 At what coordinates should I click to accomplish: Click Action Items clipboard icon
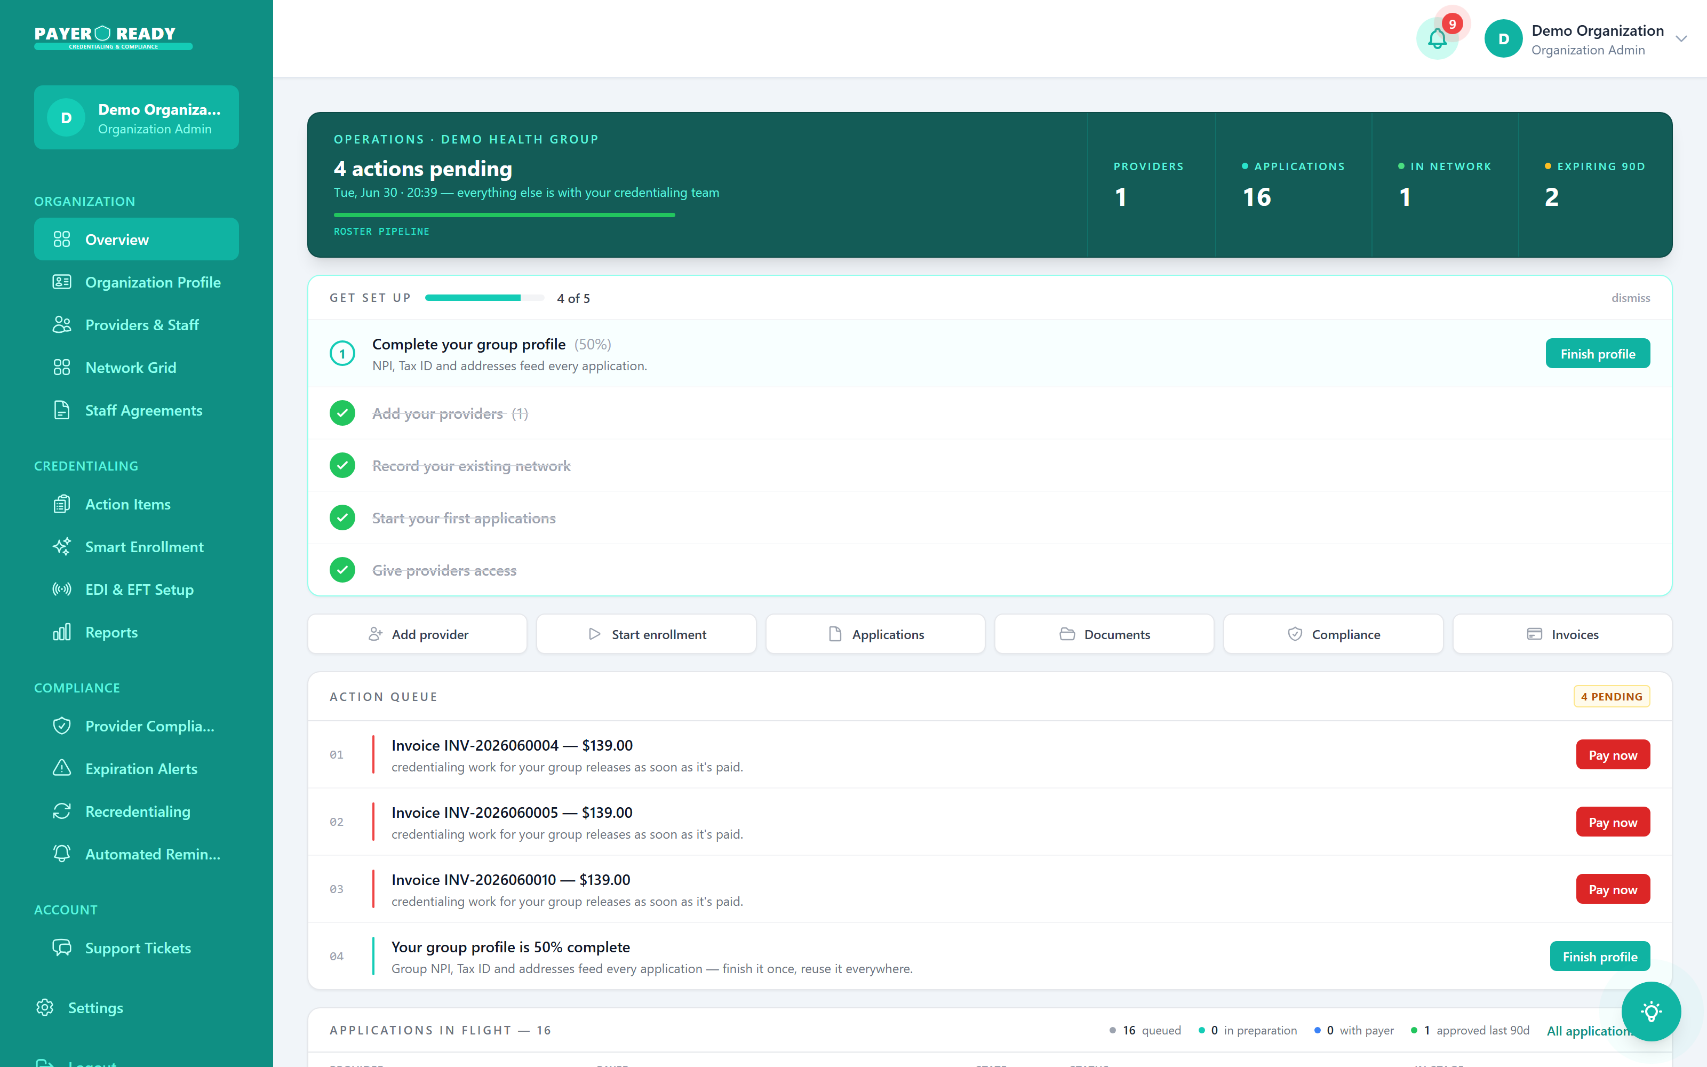tap(61, 504)
